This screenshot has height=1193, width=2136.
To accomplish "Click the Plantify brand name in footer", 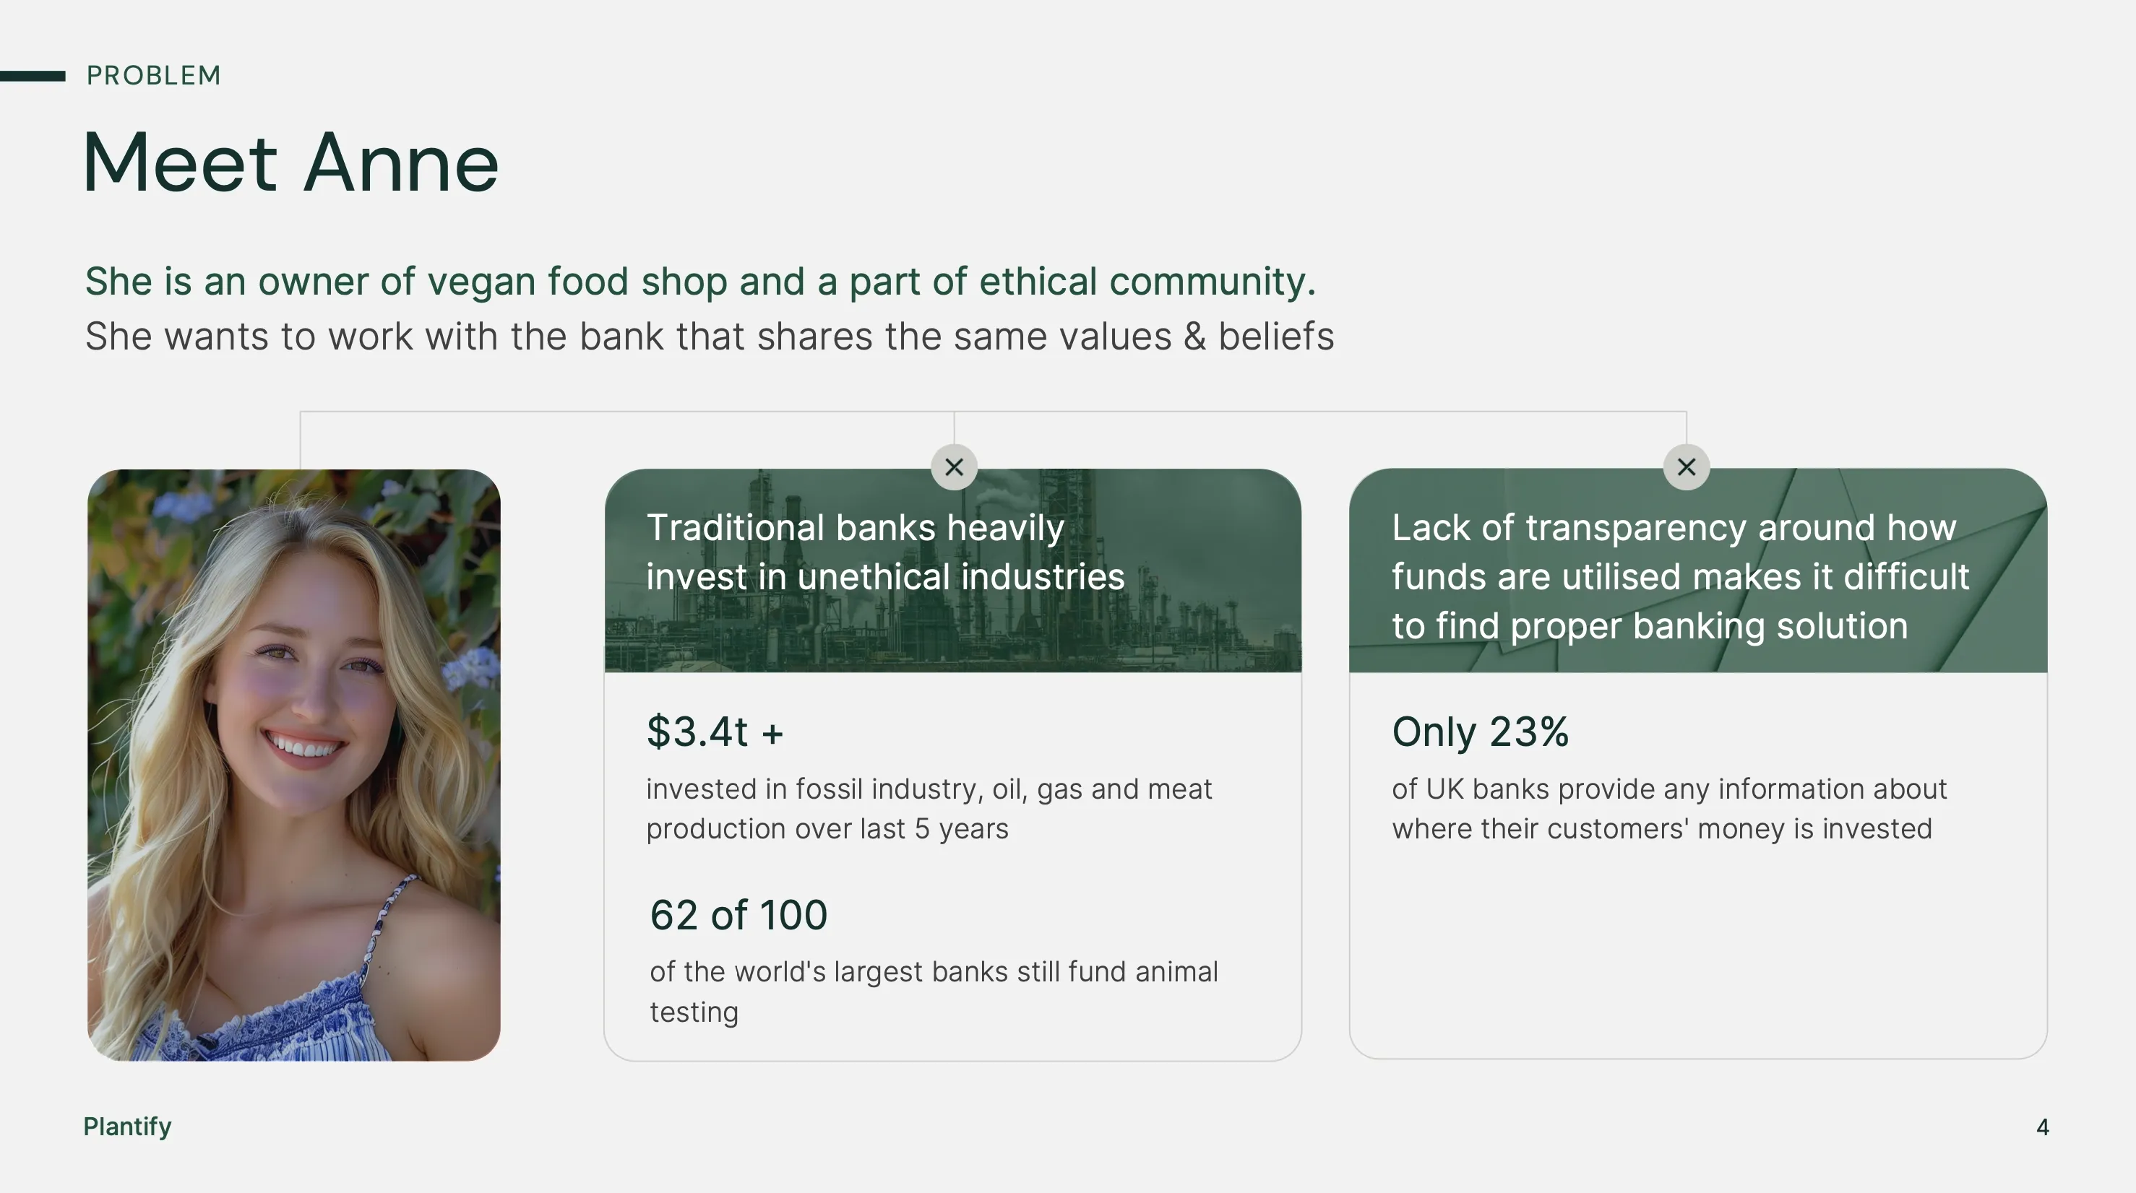I will (x=127, y=1127).
